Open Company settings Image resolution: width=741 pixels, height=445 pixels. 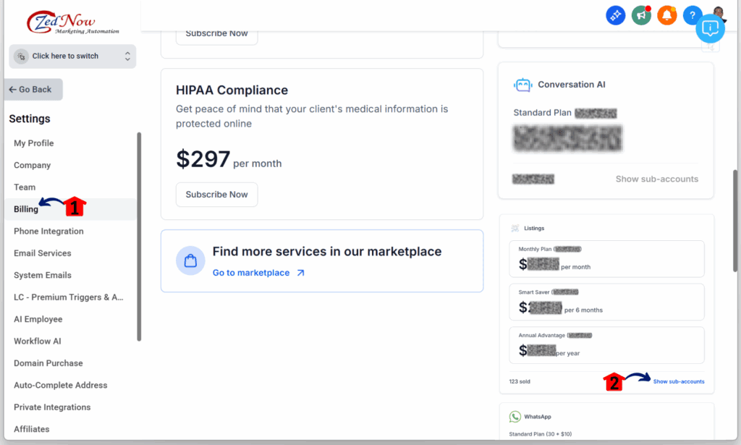(x=32, y=166)
